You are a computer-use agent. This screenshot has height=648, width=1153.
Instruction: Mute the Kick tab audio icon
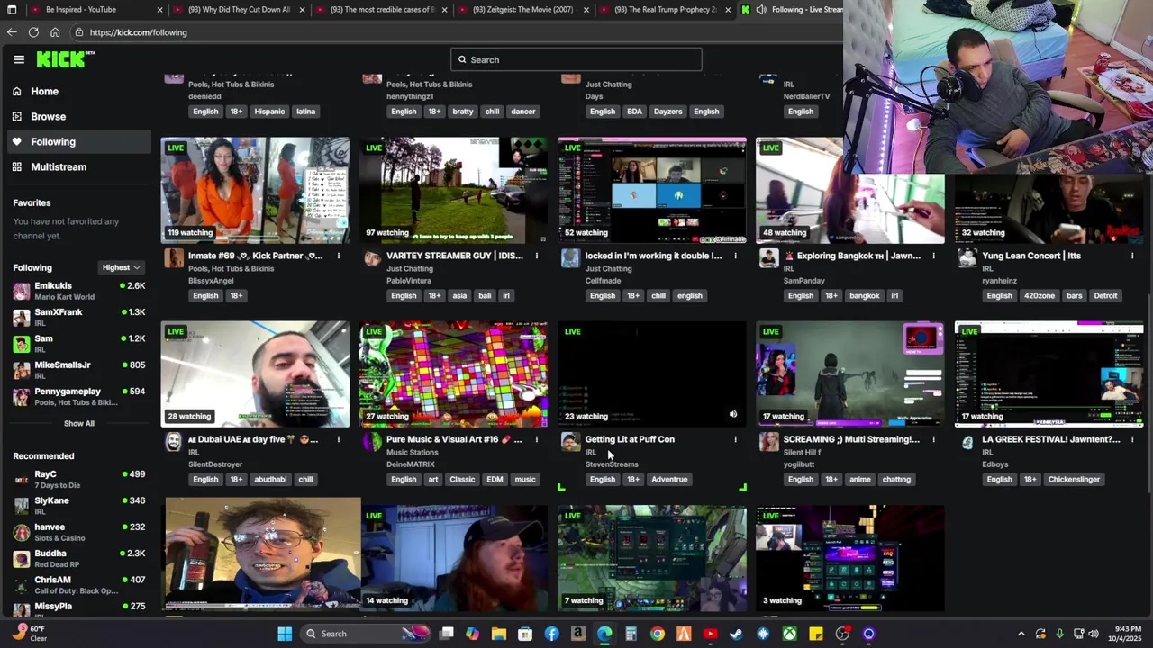(x=761, y=9)
